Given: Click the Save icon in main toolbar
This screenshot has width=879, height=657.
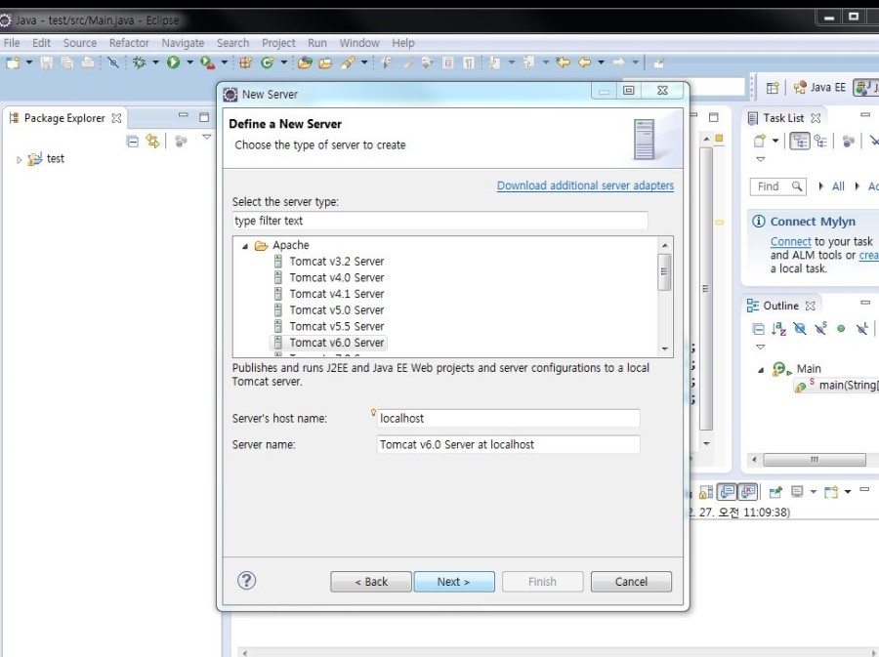Looking at the screenshot, I should pyautogui.click(x=47, y=62).
